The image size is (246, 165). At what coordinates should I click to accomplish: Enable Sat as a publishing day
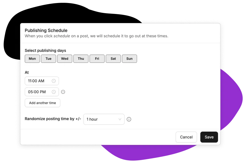pos(113,58)
